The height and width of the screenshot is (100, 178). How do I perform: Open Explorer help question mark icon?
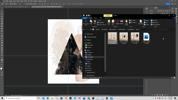(175, 18)
